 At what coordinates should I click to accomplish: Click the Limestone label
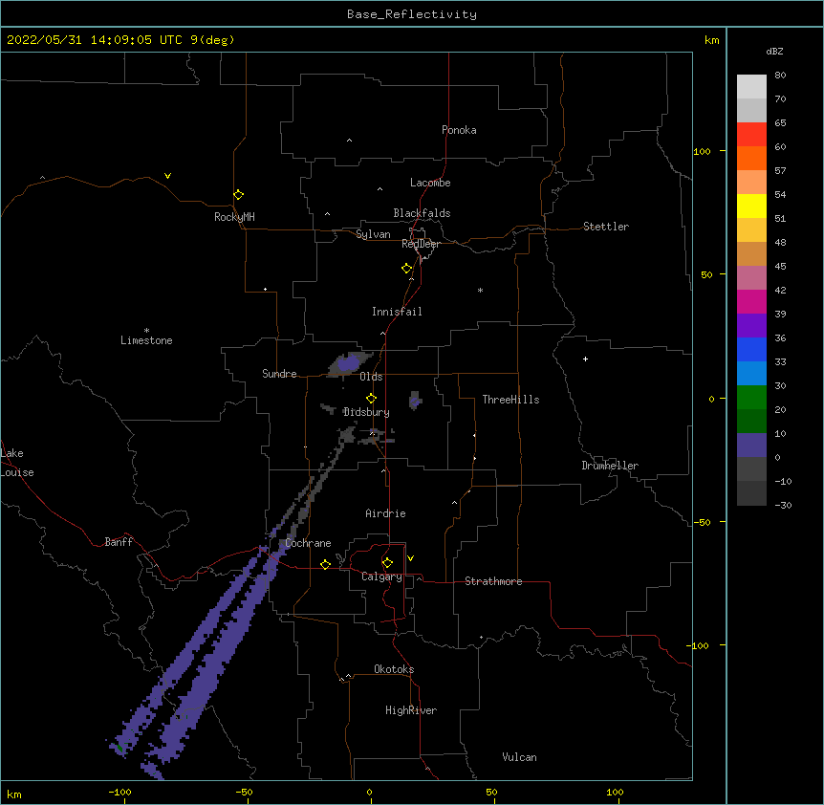146,340
